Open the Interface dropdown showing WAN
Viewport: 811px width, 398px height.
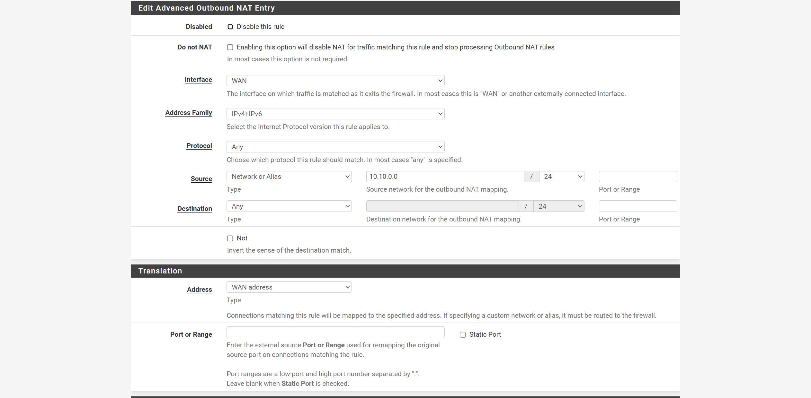coord(335,81)
